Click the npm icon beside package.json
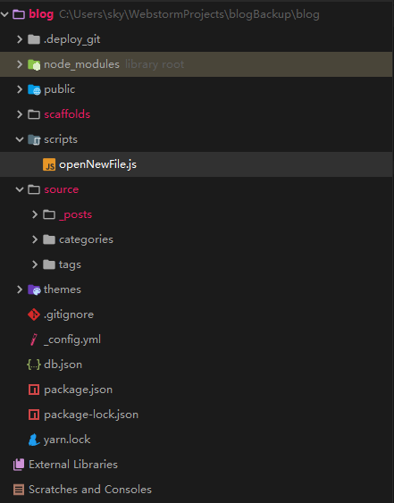The width and height of the screenshot is (394, 503). click(x=34, y=390)
